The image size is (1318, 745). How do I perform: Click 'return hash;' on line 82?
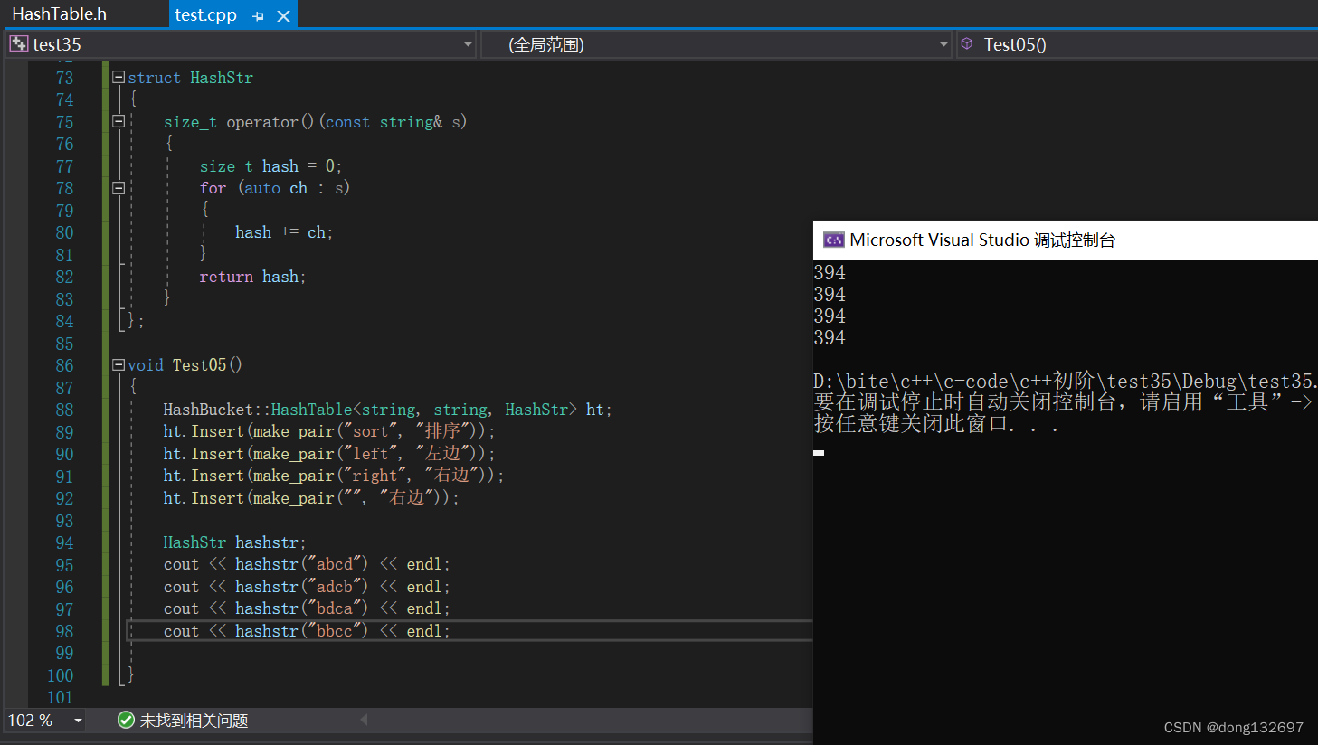[252, 277]
